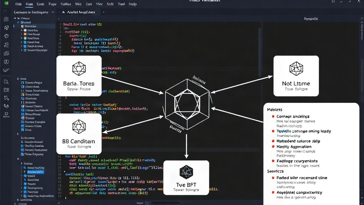Image resolution: width=364 pixels, height=205 pixels.
Task: Select the Perapoile panel header on the right
Action: (311, 19)
